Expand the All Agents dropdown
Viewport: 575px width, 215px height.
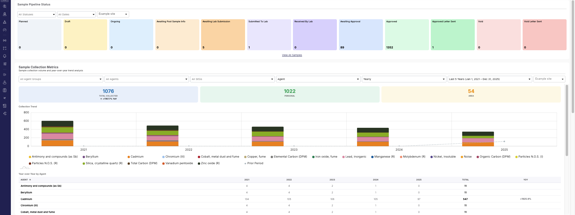coord(147,79)
